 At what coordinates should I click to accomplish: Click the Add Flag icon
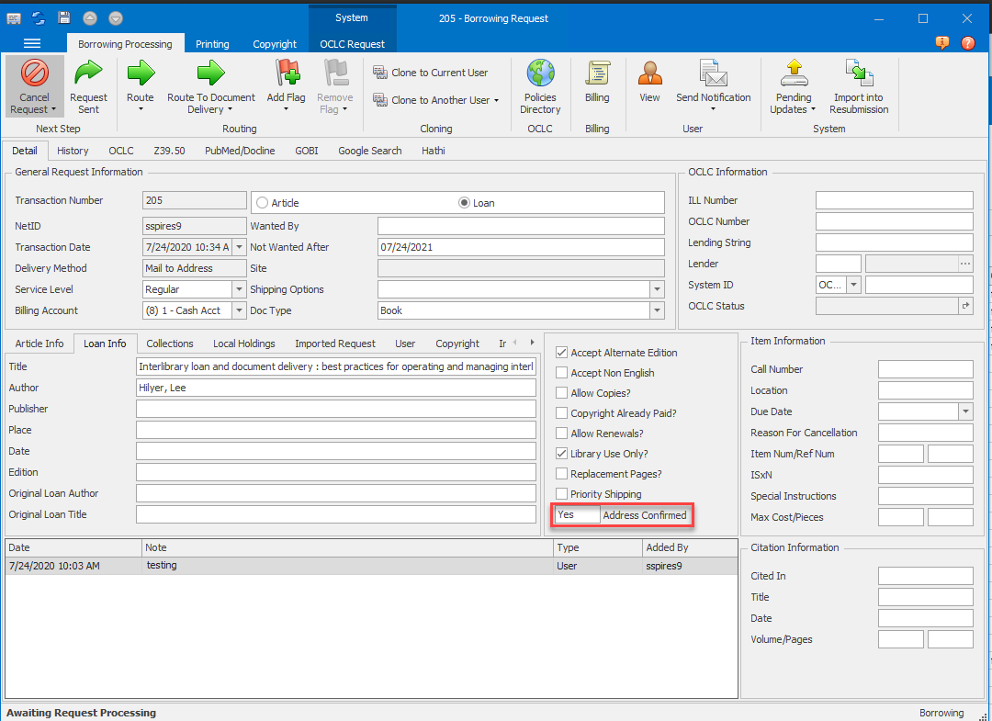pyautogui.click(x=287, y=73)
